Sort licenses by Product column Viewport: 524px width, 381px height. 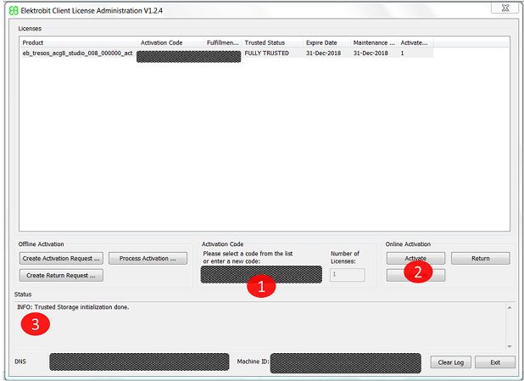click(x=80, y=42)
